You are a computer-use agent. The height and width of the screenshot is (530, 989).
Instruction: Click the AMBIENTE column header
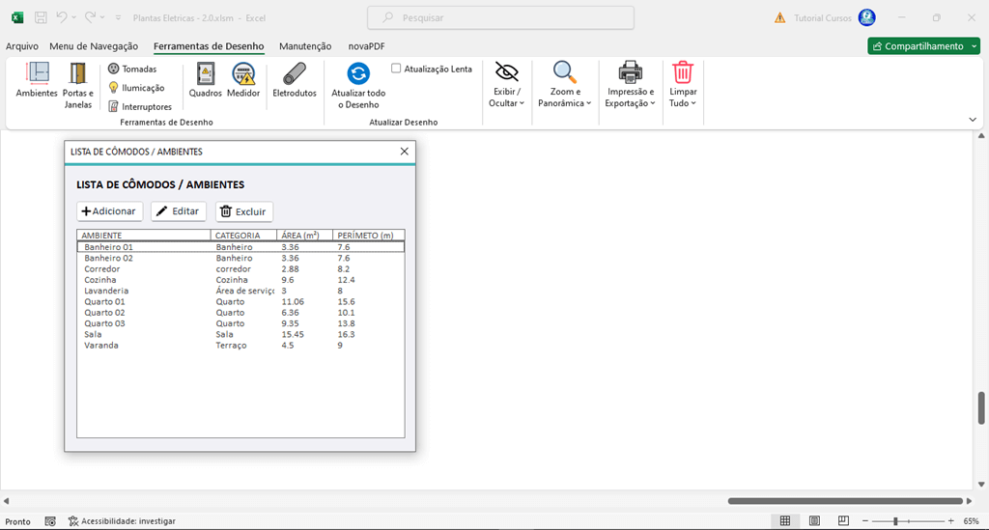click(x=144, y=235)
